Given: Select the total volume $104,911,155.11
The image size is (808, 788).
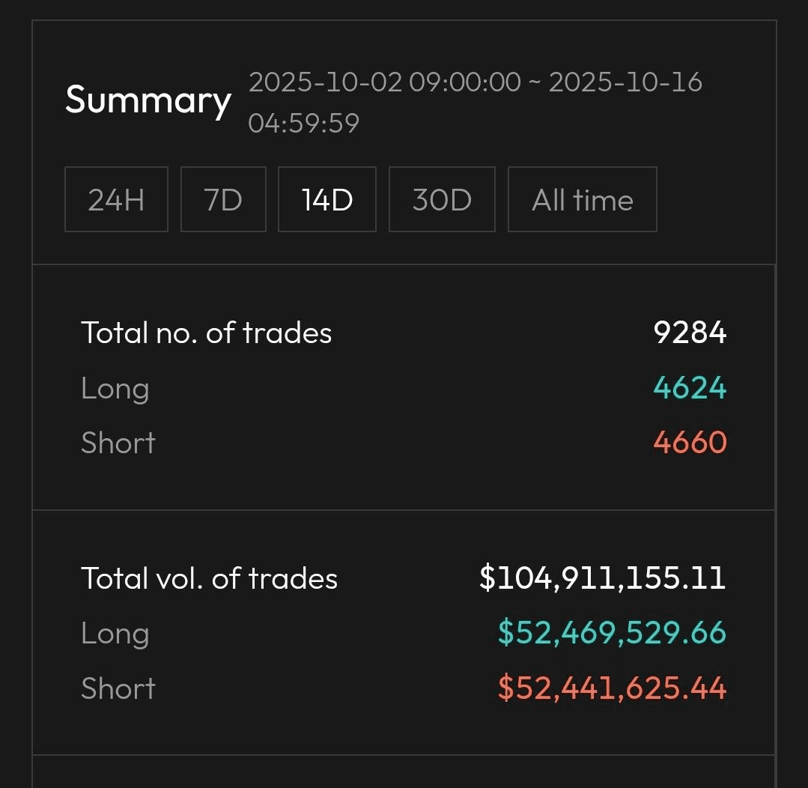Looking at the screenshot, I should (602, 578).
